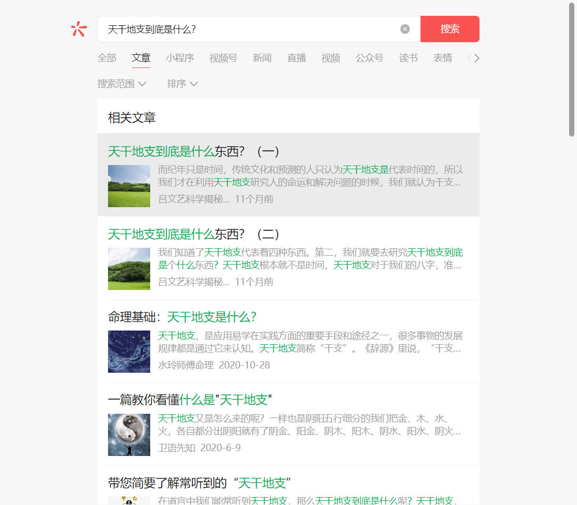Select the 直播 tab
The height and width of the screenshot is (505, 577).
[296, 58]
